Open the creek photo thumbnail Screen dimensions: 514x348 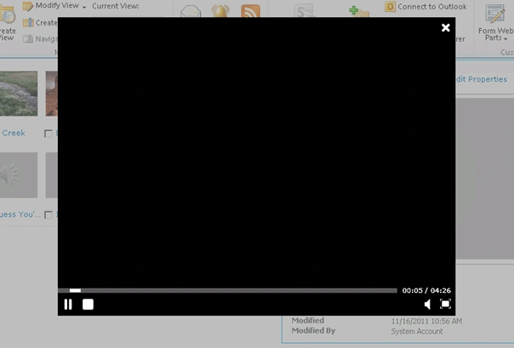[x=19, y=94]
